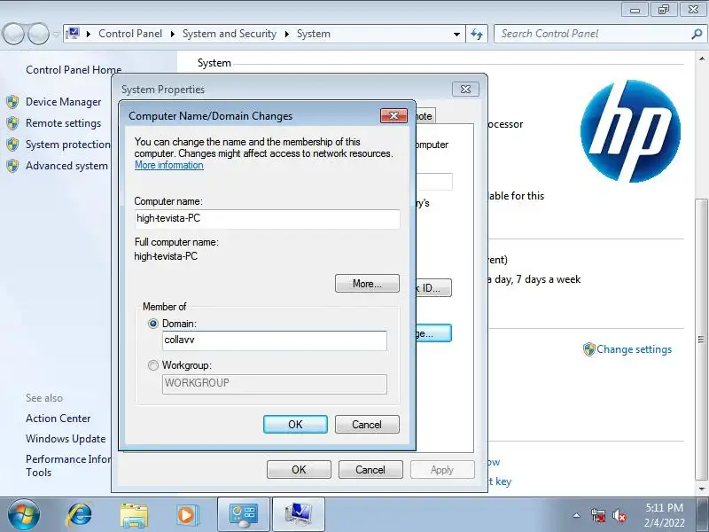Select the Domain radio button

click(x=153, y=324)
